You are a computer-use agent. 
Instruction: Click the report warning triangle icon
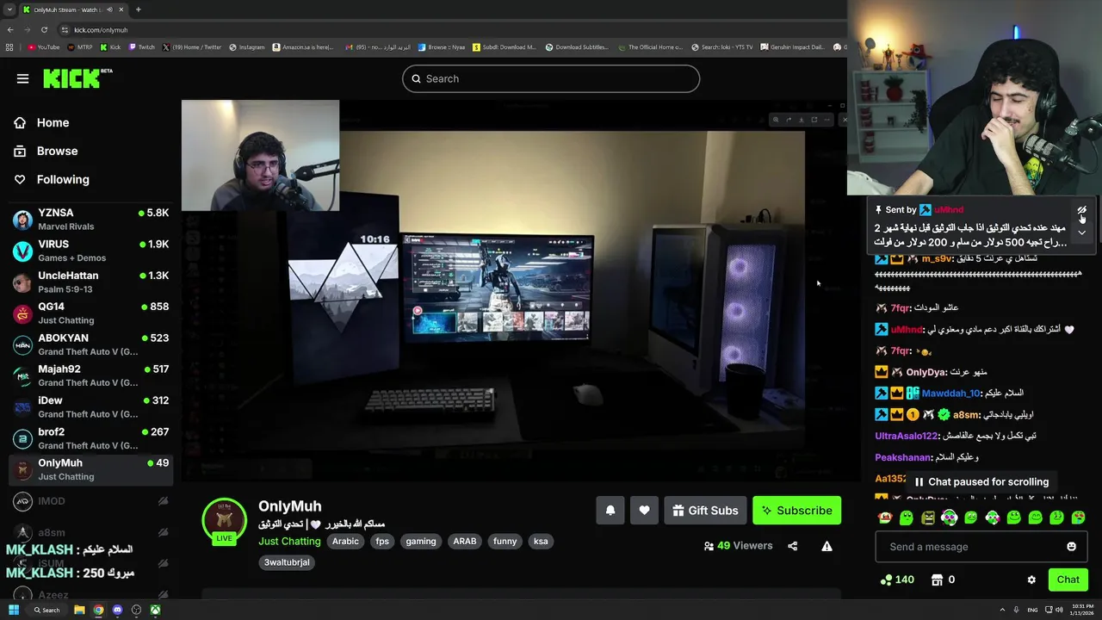[826, 546]
